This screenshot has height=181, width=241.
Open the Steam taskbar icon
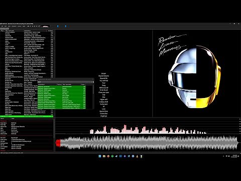(116, 156)
